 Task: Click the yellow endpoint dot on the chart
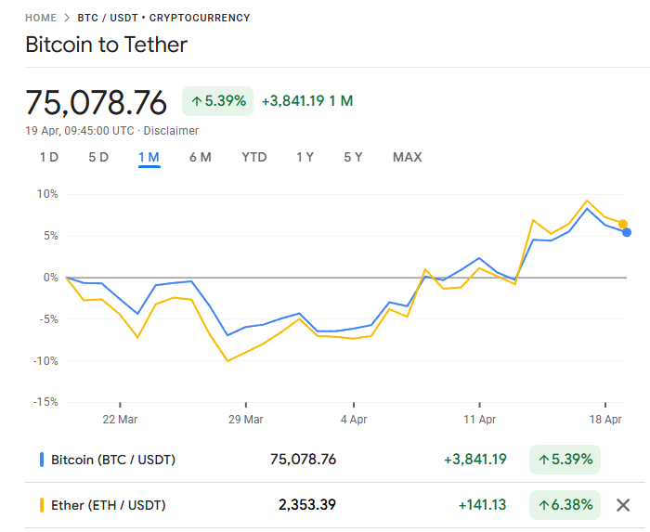click(623, 224)
